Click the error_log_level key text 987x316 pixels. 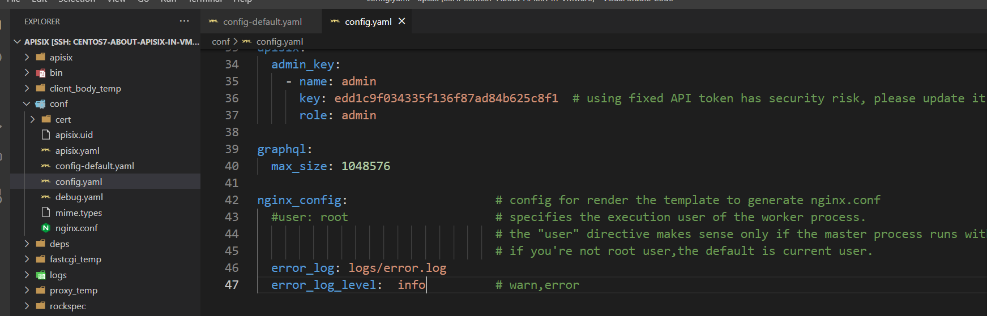324,285
